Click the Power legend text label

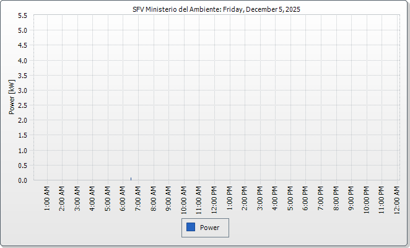210,228
